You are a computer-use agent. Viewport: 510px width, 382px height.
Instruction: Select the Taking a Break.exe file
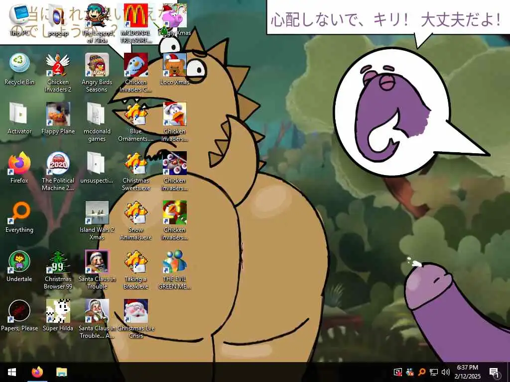[x=136, y=270]
